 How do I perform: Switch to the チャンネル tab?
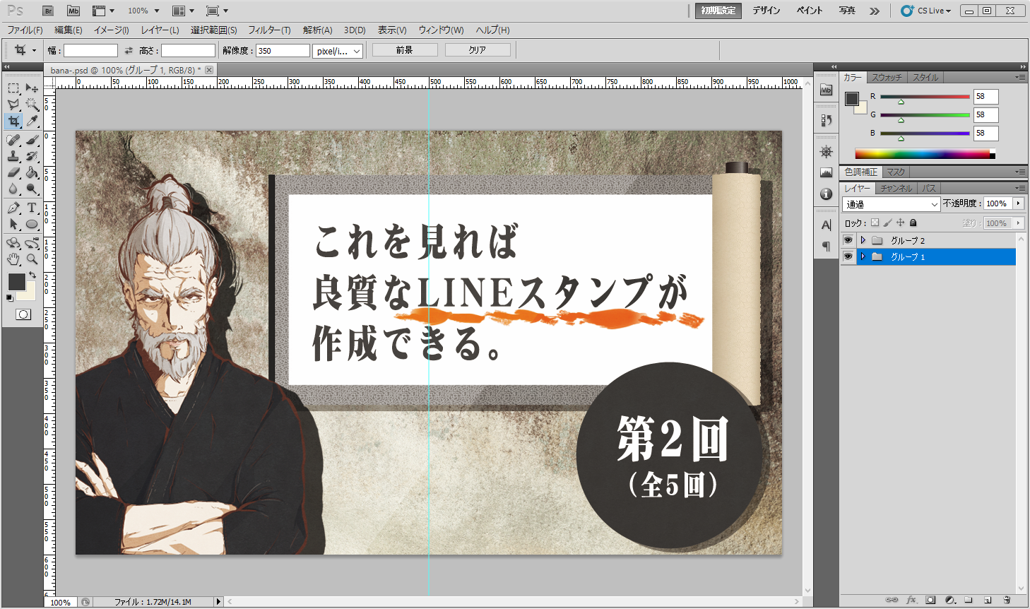click(x=896, y=189)
